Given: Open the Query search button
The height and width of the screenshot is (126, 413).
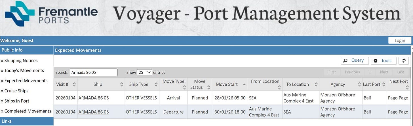Looking at the screenshot, I should [355, 60].
